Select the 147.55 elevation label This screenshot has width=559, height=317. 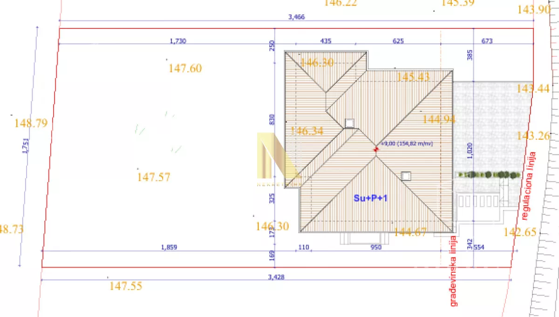click(126, 286)
